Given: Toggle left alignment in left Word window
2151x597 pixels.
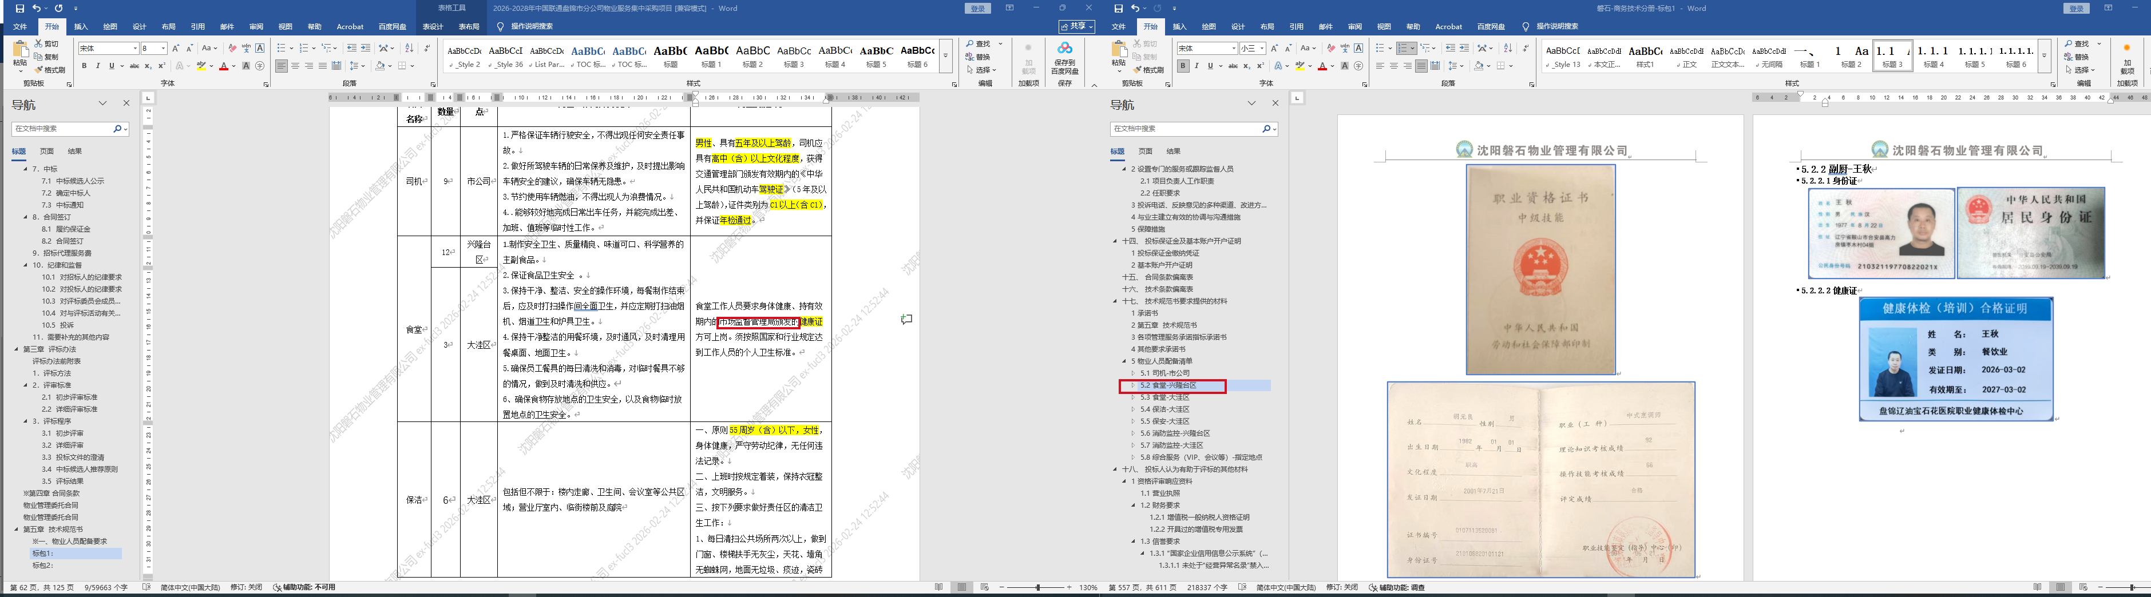Looking at the screenshot, I should pyautogui.click(x=282, y=66).
